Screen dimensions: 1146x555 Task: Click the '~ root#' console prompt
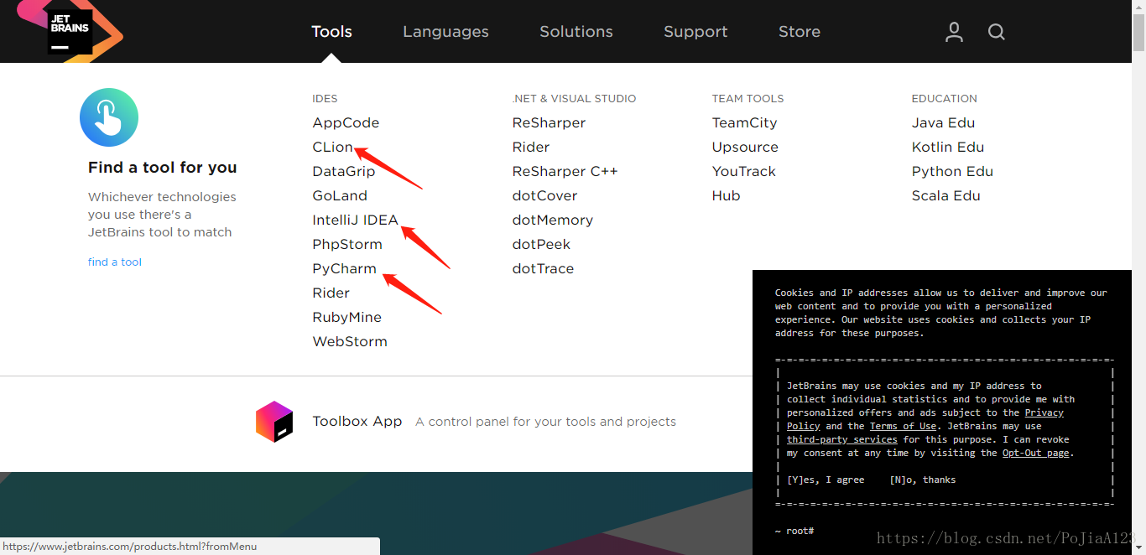pyautogui.click(x=794, y=531)
